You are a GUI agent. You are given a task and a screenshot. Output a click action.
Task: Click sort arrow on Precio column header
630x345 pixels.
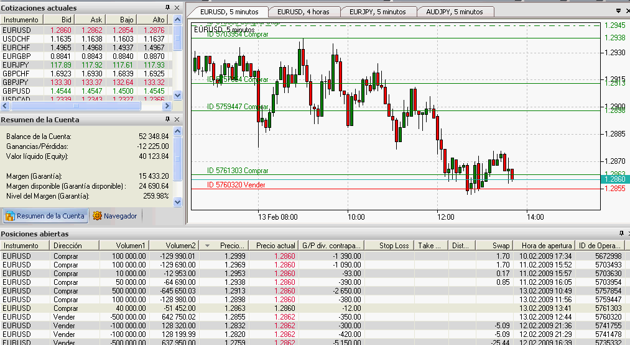click(207, 246)
